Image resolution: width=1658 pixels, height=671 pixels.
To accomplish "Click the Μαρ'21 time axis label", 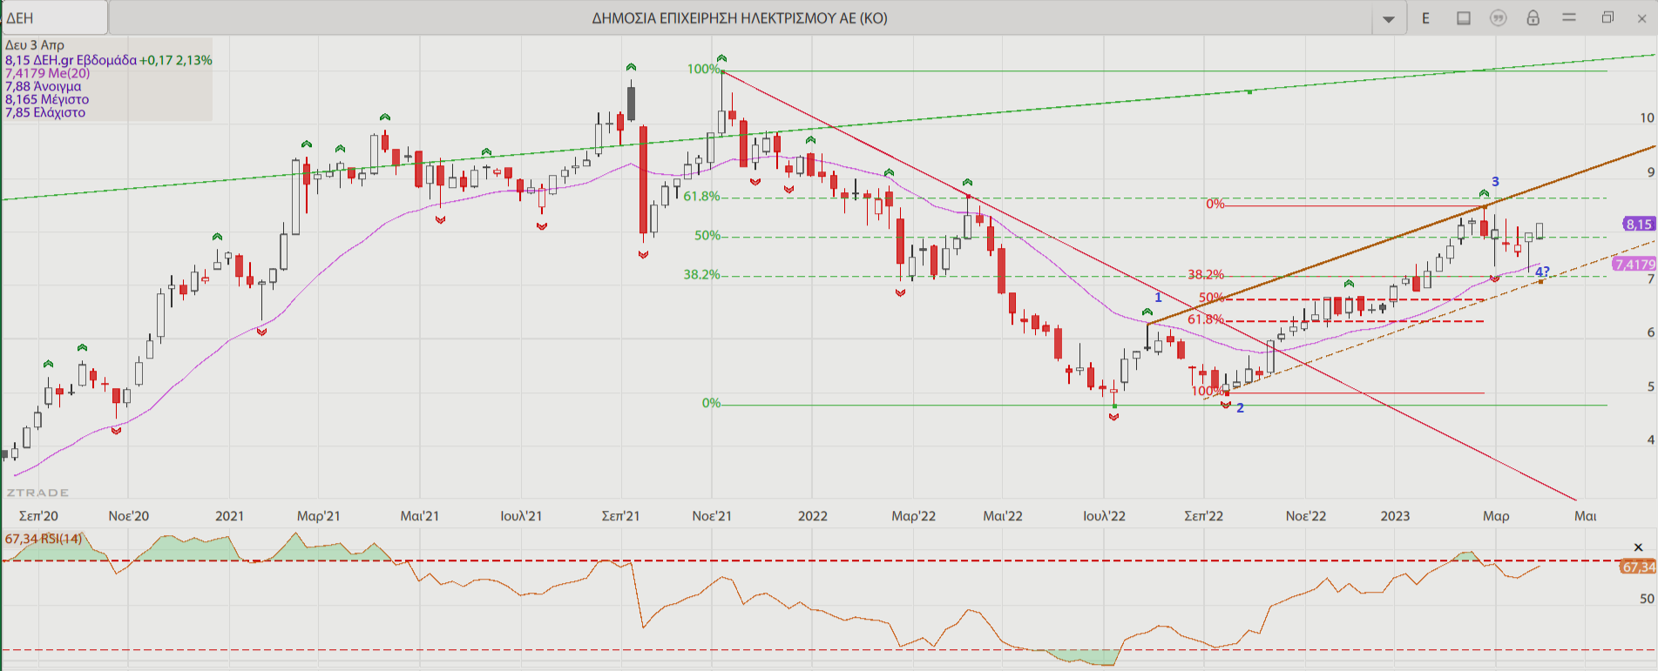I will point(319,516).
